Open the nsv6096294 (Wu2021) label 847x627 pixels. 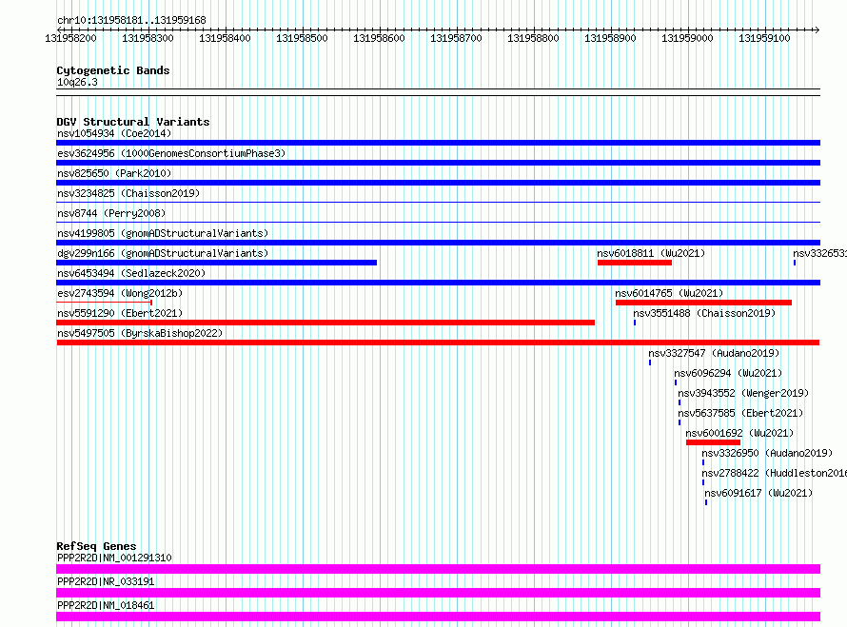pos(728,373)
